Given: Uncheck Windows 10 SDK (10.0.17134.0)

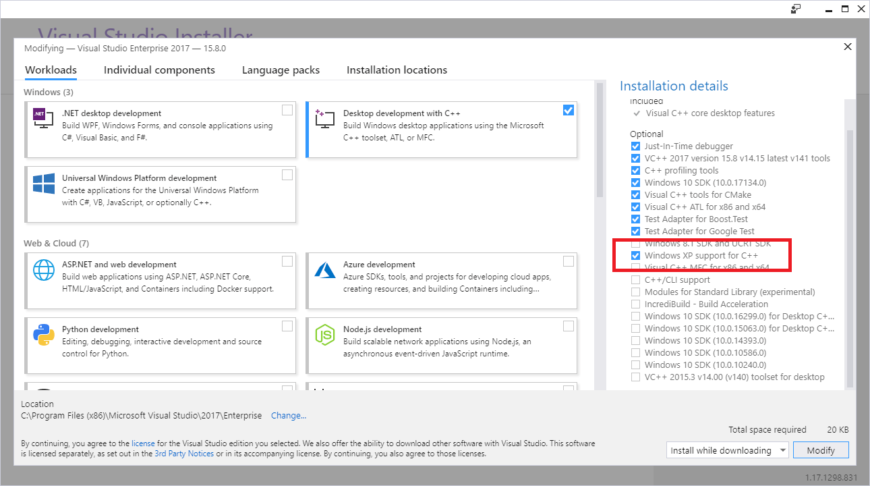Looking at the screenshot, I should [635, 183].
